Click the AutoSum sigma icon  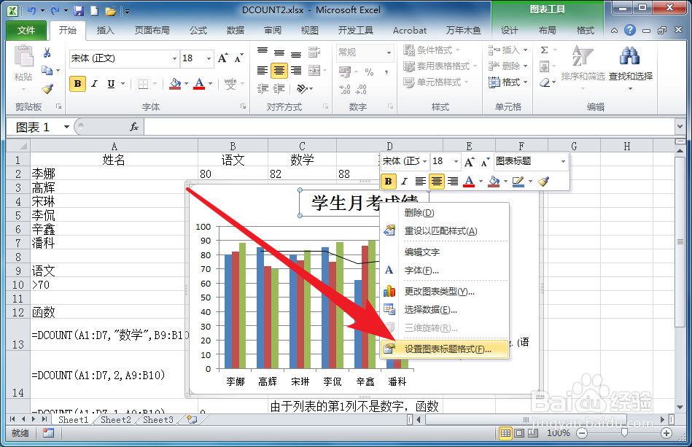545,50
